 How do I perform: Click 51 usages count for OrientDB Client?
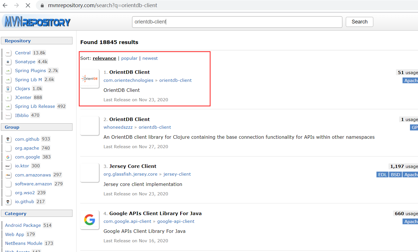(408, 73)
